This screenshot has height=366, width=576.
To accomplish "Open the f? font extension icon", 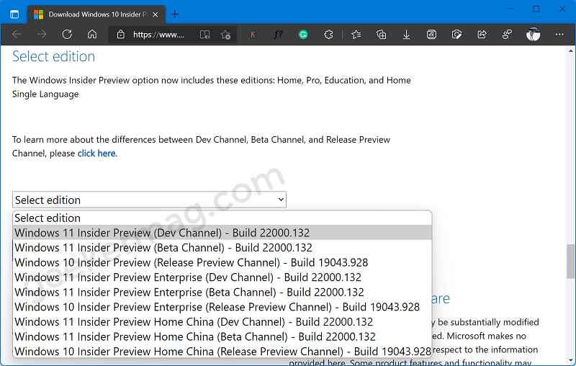I will [x=278, y=35].
